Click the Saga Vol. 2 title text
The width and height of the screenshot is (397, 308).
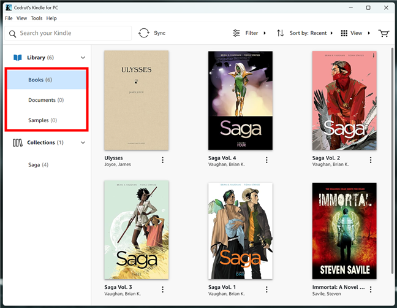[326, 158]
